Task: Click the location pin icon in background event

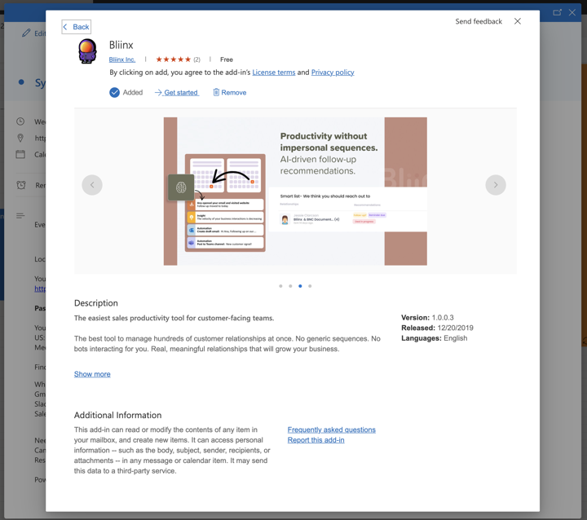Action: pyautogui.click(x=20, y=138)
